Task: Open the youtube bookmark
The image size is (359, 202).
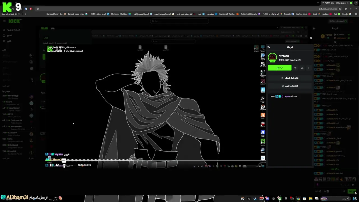Action: coord(327,14)
